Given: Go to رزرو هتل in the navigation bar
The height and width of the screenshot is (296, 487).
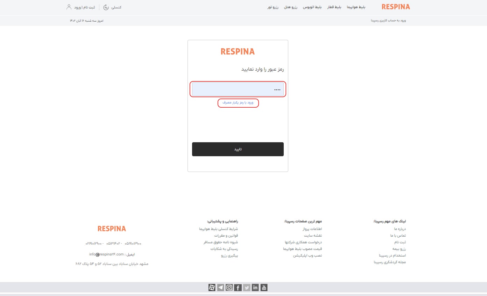Looking at the screenshot, I should (x=290, y=7).
